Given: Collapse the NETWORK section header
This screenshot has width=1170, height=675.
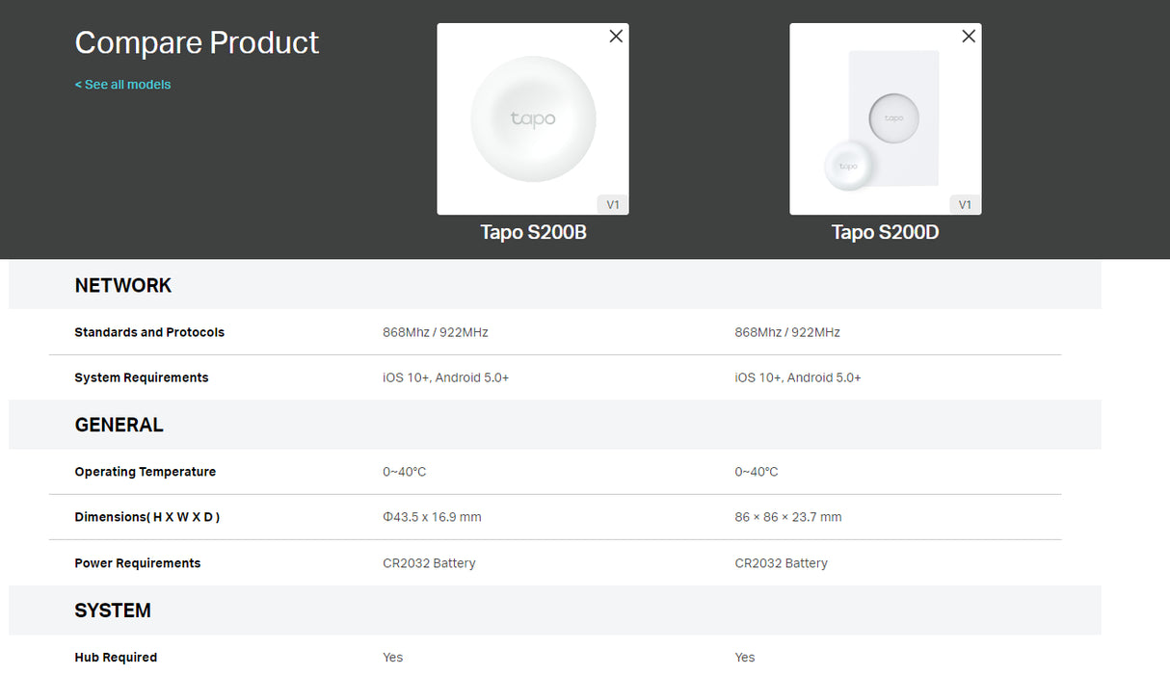Looking at the screenshot, I should (123, 285).
